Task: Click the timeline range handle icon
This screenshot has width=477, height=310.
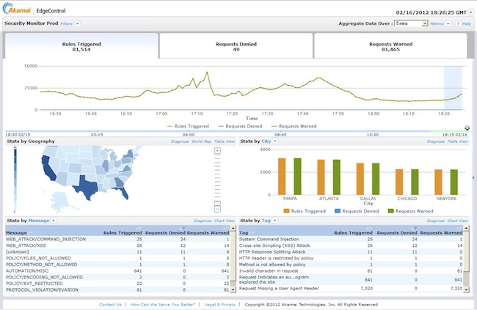Action: [x=468, y=128]
